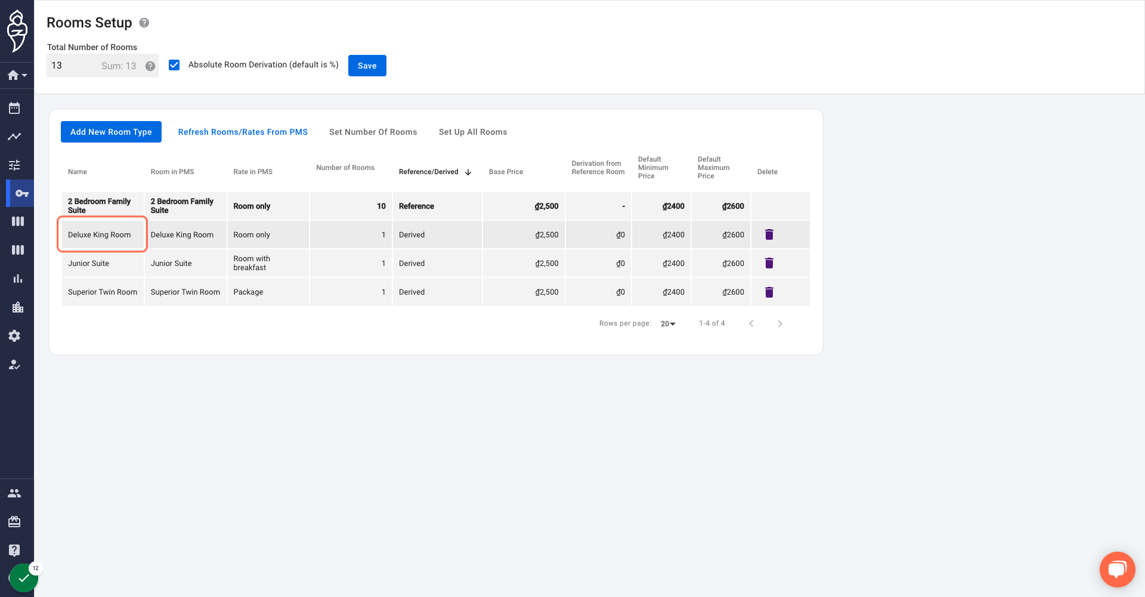
Task: Open the Rows per page dropdown
Action: (668, 324)
